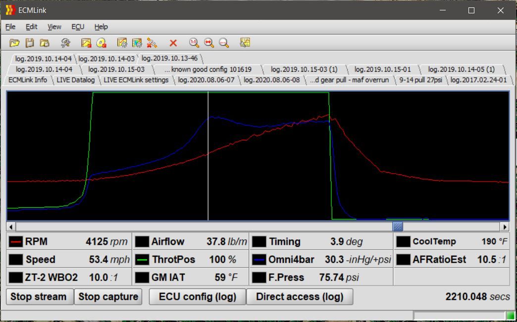Reset zoom with the 1:1 magnifier icon
This screenshot has width=517, height=322.
[194, 43]
